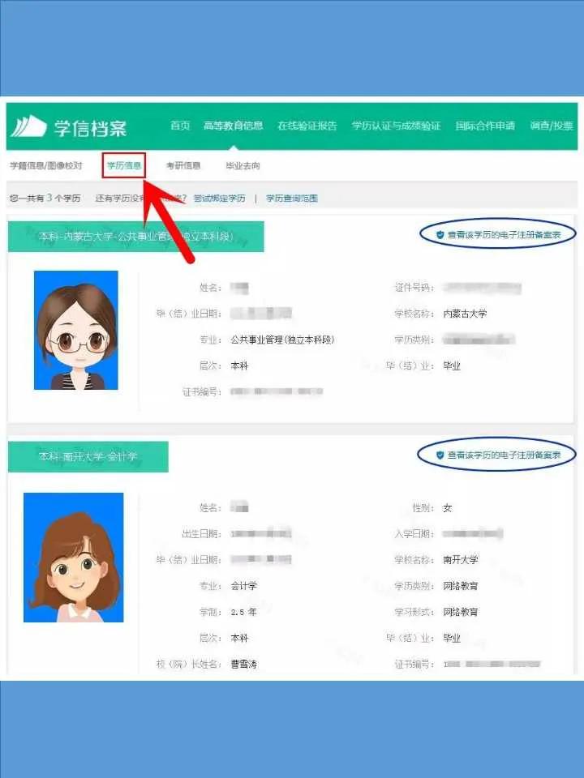
Task: Select 国际合作申请 navigation item
Action: tap(485, 126)
